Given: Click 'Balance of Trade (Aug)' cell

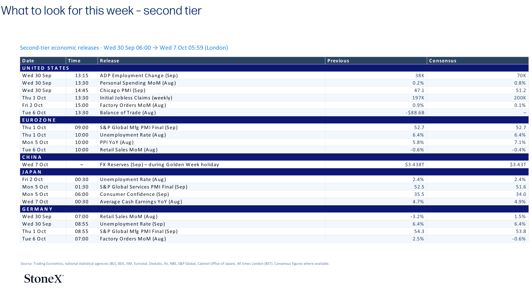Looking at the screenshot, I should tap(211, 113).
